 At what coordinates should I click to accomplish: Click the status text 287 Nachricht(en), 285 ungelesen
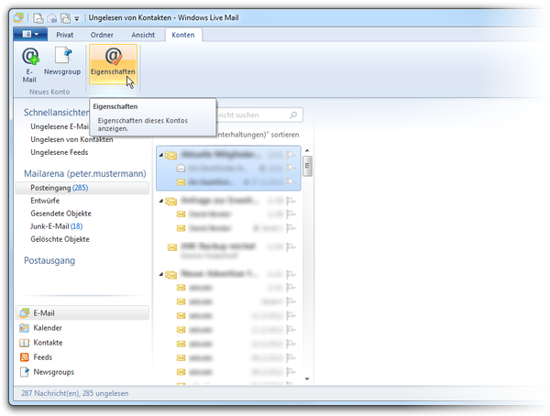(x=75, y=394)
